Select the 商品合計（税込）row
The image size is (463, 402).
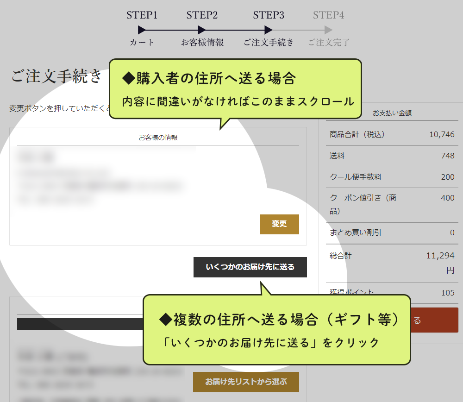(392, 135)
